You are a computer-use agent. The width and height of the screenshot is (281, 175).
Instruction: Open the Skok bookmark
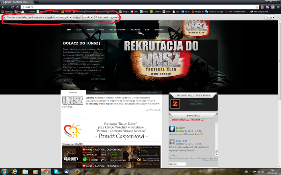[x=167, y=12]
